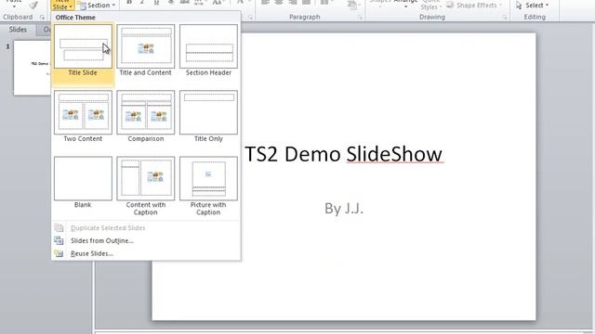This screenshot has height=334, width=595.
Task: Click the Format Painter icon
Action: [33, 5]
